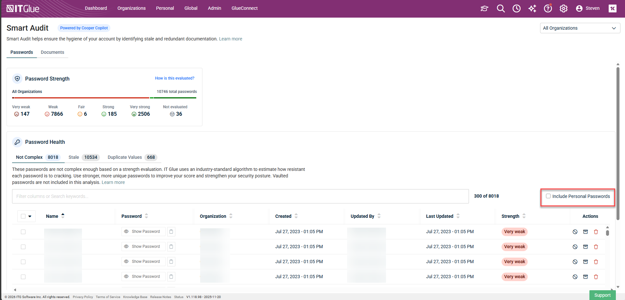Open bulk selection dropdown arrow in header
The height and width of the screenshot is (300, 625).
click(x=30, y=216)
